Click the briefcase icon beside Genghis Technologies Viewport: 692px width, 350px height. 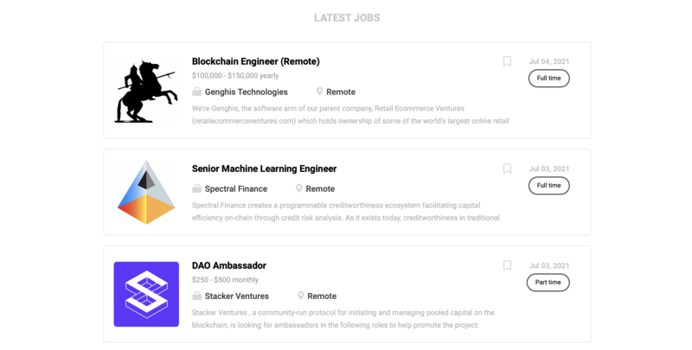(x=197, y=92)
